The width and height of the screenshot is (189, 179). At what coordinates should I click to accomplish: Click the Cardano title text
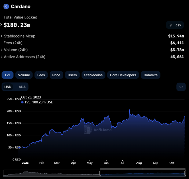pos(21,7)
